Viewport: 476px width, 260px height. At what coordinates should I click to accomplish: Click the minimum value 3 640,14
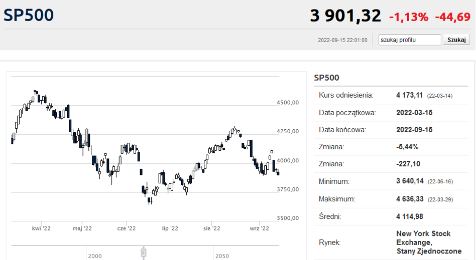coord(410,181)
